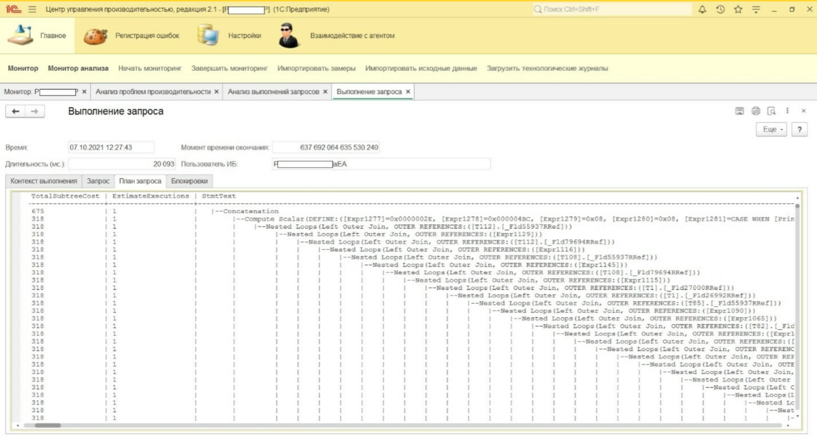Click the Монитор анализа command
Screen dimensions: 817x437
tap(78, 68)
